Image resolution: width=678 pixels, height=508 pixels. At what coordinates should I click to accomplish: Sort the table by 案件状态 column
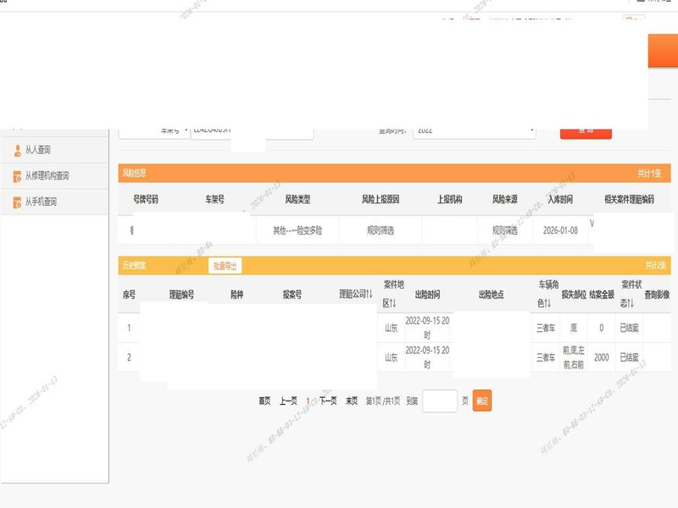(630, 303)
